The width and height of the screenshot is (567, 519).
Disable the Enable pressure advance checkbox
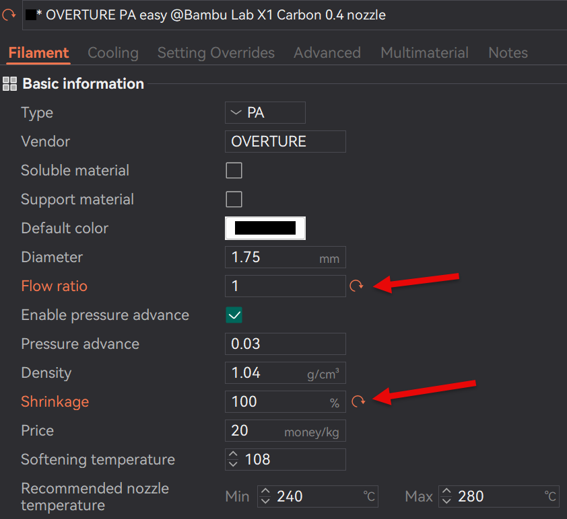(234, 315)
